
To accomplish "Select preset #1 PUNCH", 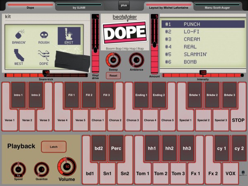I will point(203,24).
